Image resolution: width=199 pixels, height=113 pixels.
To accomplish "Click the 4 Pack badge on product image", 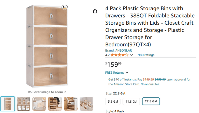I will [65, 8].
